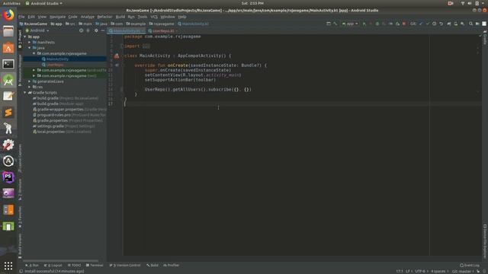Open the Profiler tool window
The width and height of the screenshot is (488, 274).
(x=171, y=266)
